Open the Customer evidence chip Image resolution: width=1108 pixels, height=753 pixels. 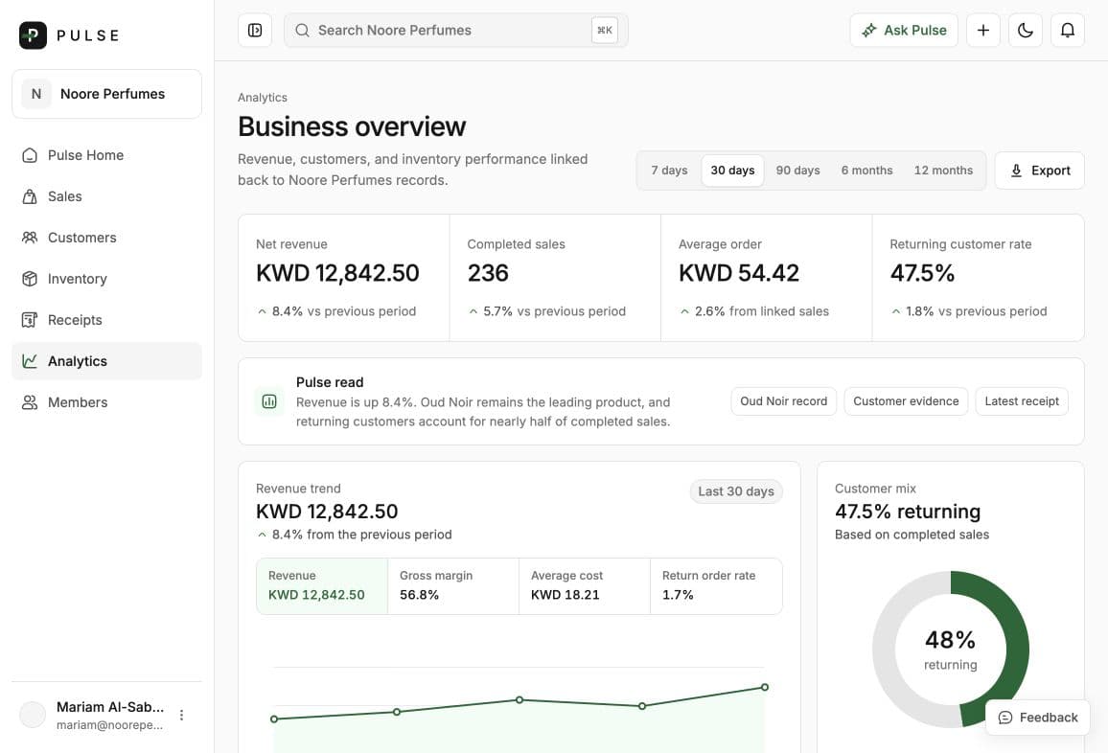point(906,401)
